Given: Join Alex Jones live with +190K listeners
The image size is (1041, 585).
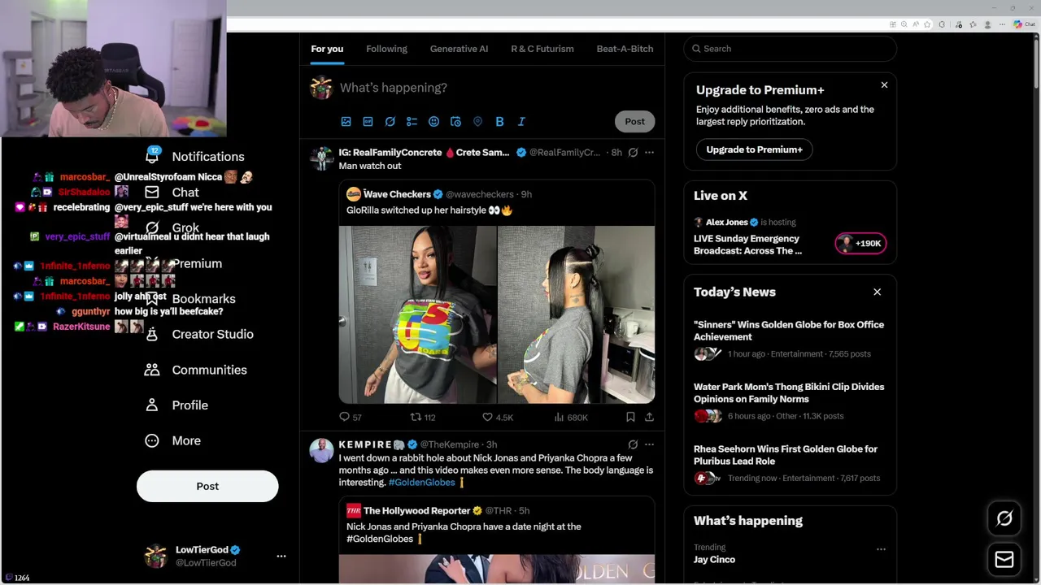Looking at the screenshot, I should pyautogui.click(x=860, y=243).
